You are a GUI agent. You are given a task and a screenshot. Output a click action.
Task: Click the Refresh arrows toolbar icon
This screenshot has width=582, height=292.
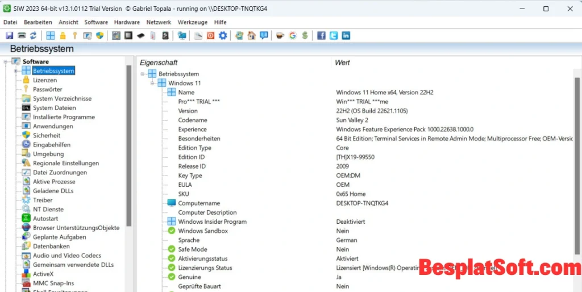pyautogui.click(x=33, y=35)
